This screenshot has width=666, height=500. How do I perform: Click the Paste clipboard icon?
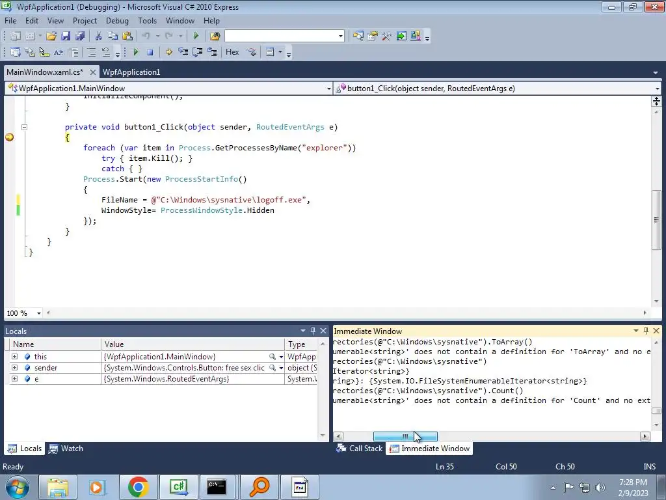pos(127,36)
